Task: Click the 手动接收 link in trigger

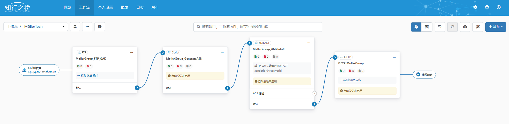Action: pyautogui.click(x=51, y=72)
